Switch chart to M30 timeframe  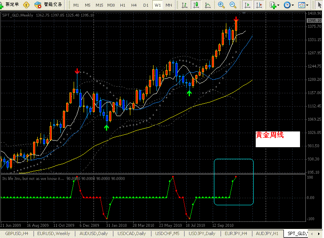point(111,5)
